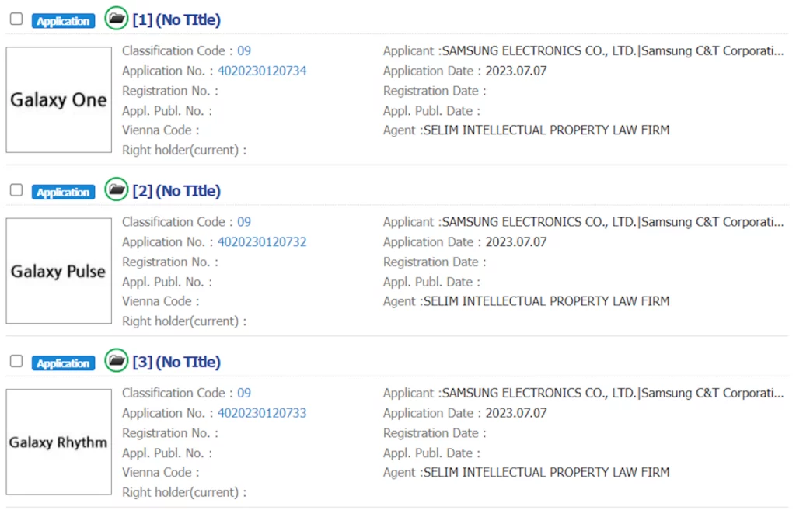Open the folder icon for result [3]
Screen dimensions: 796x510
pos(117,361)
